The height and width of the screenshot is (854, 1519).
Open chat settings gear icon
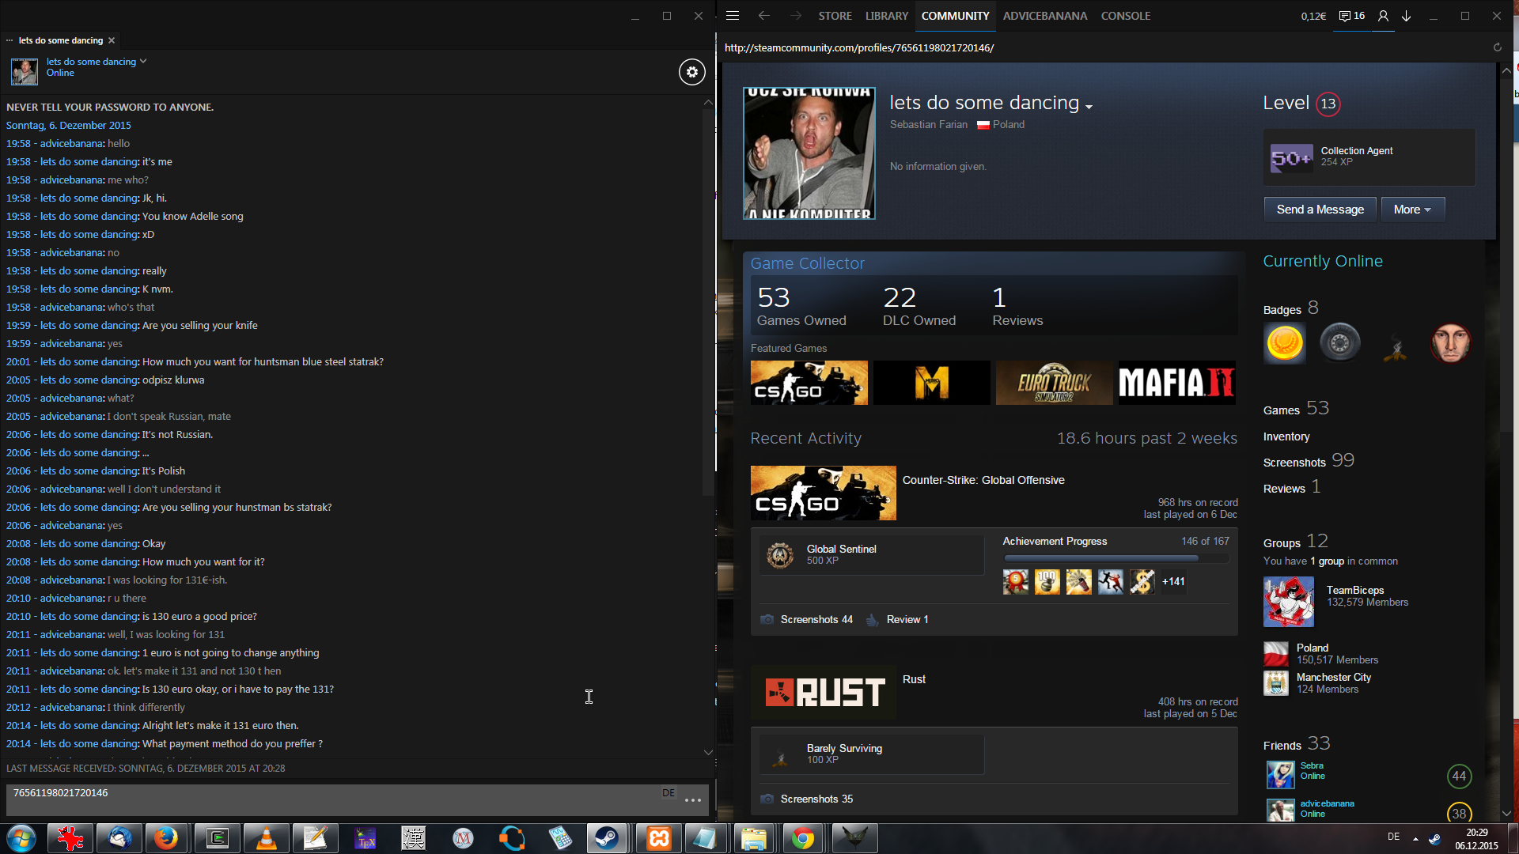pos(691,72)
